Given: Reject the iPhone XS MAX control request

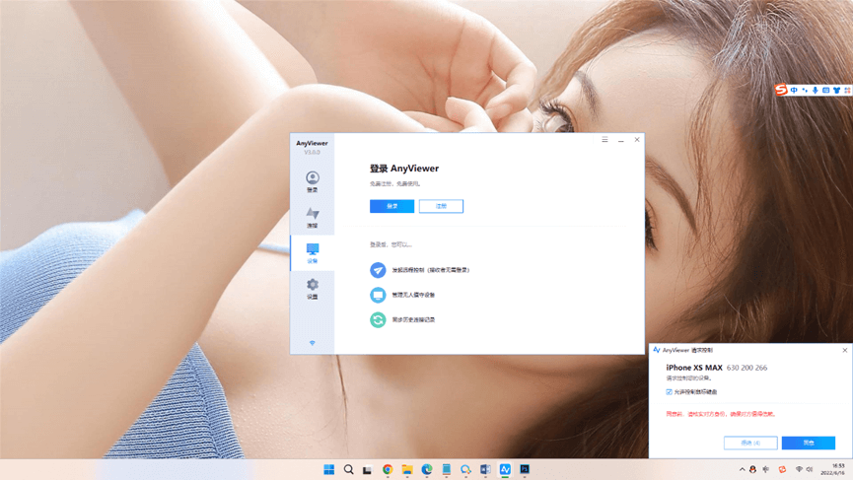Looking at the screenshot, I should coord(749,443).
